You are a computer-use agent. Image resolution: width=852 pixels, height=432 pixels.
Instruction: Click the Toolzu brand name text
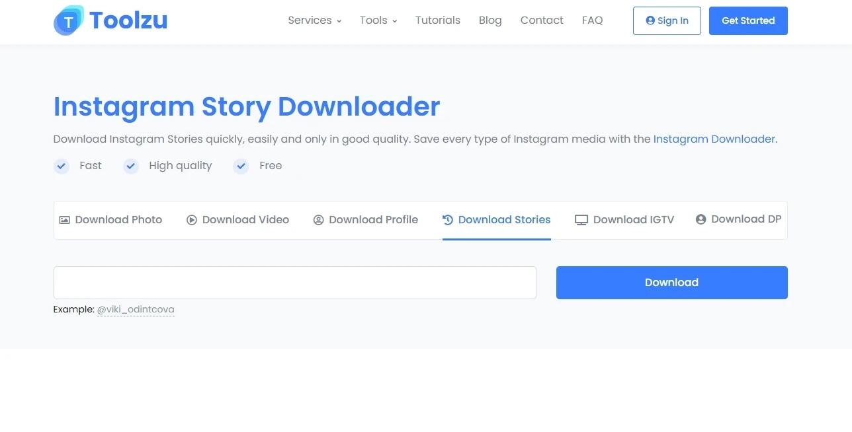tap(128, 20)
